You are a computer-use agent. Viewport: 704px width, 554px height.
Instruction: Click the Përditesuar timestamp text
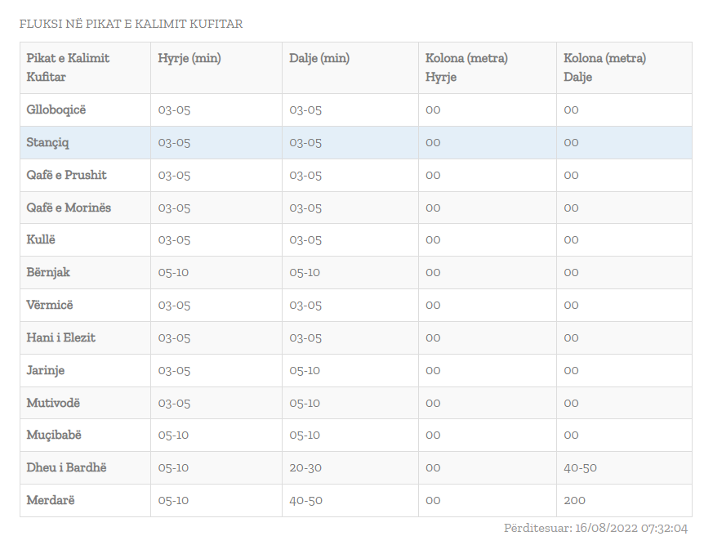point(595,529)
